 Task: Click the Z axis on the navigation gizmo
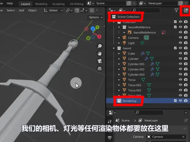click(x=93, y=28)
